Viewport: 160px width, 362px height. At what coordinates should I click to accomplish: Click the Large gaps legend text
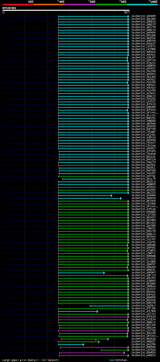(x=31, y=360)
